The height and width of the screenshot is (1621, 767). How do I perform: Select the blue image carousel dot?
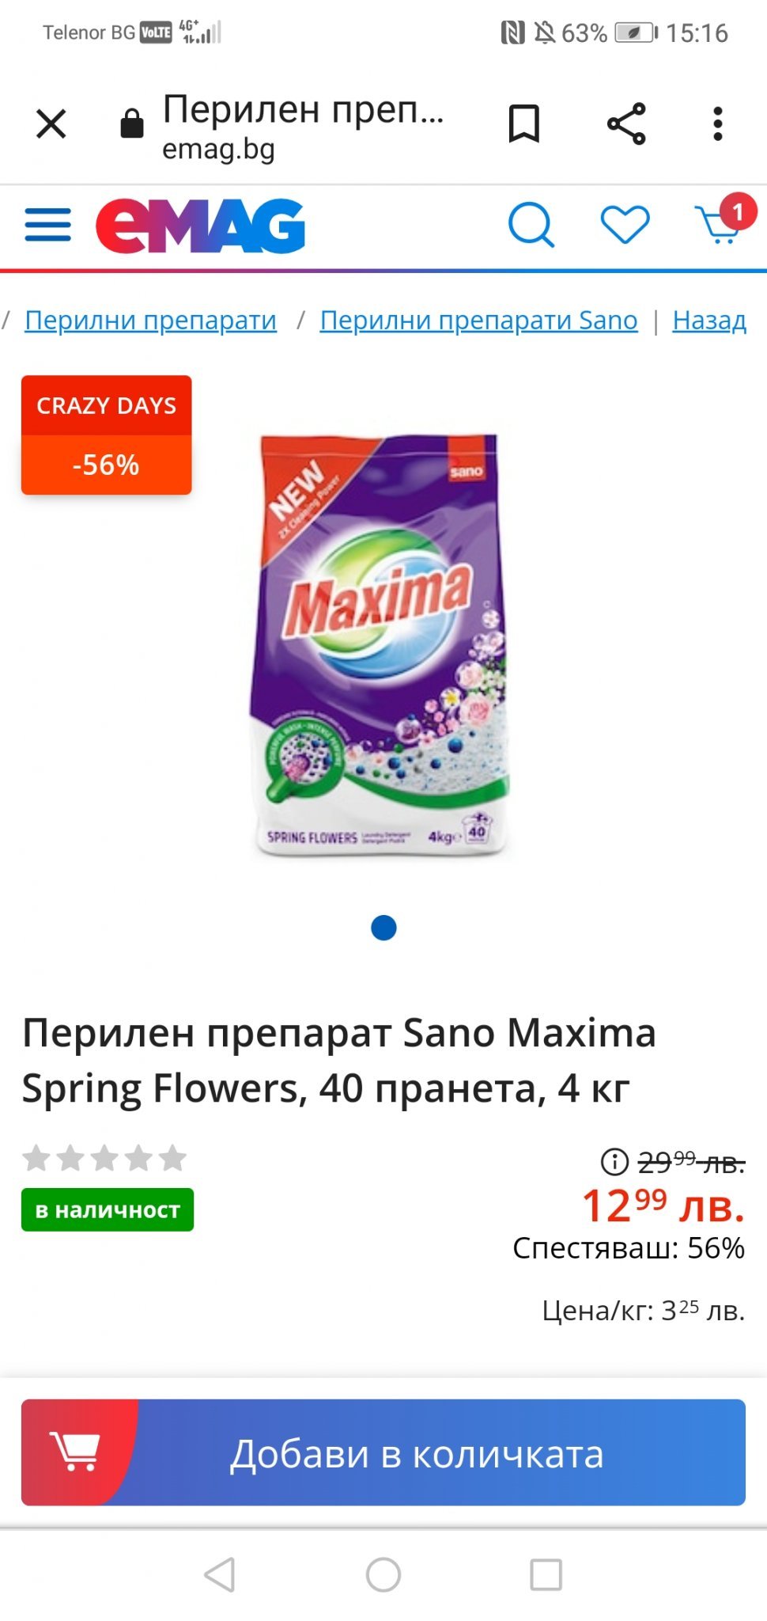[383, 928]
